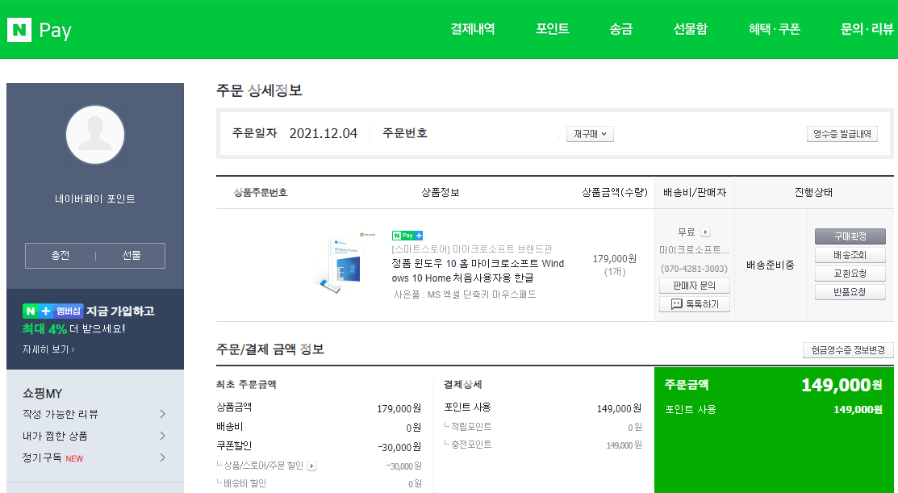Click the 현금영수증 정보변경 button

pyautogui.click(x=848, y=350)
